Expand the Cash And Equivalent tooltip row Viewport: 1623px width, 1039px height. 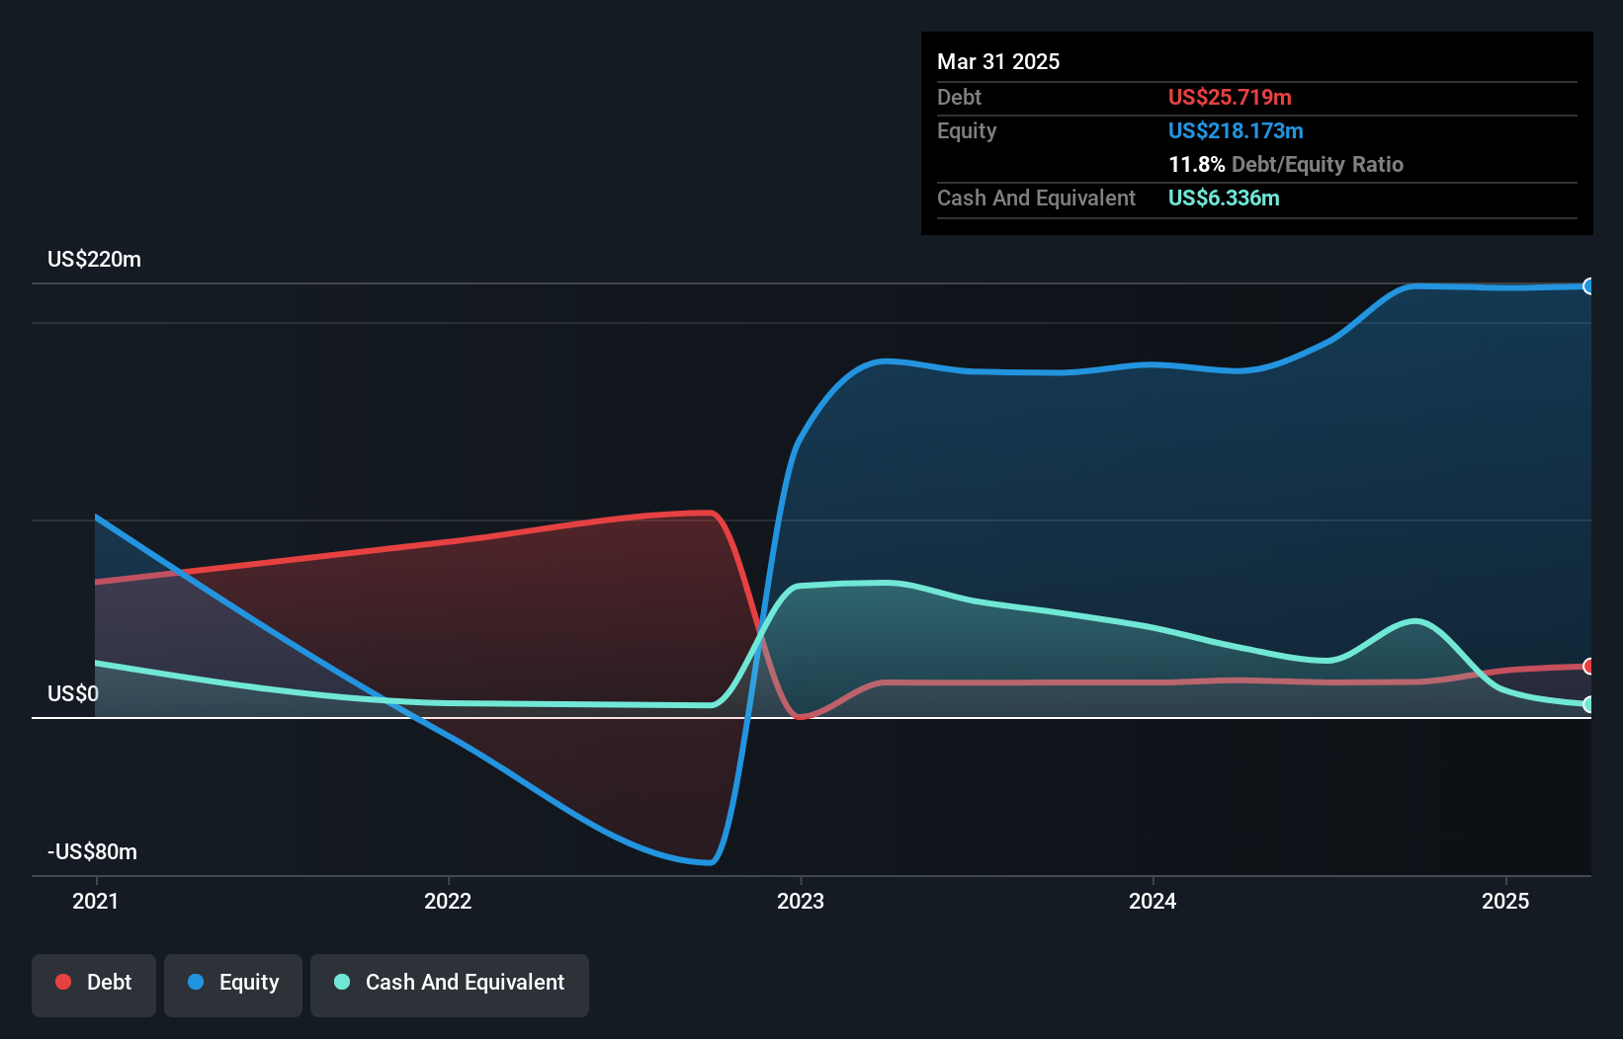pos(1036,198)
